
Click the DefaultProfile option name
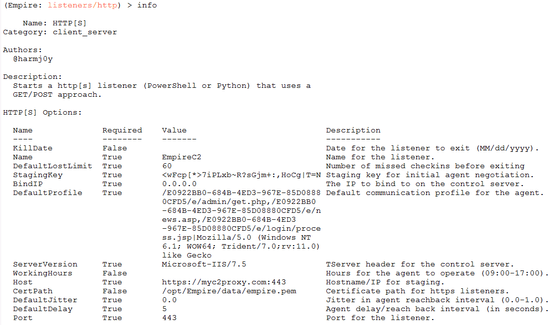48,193
